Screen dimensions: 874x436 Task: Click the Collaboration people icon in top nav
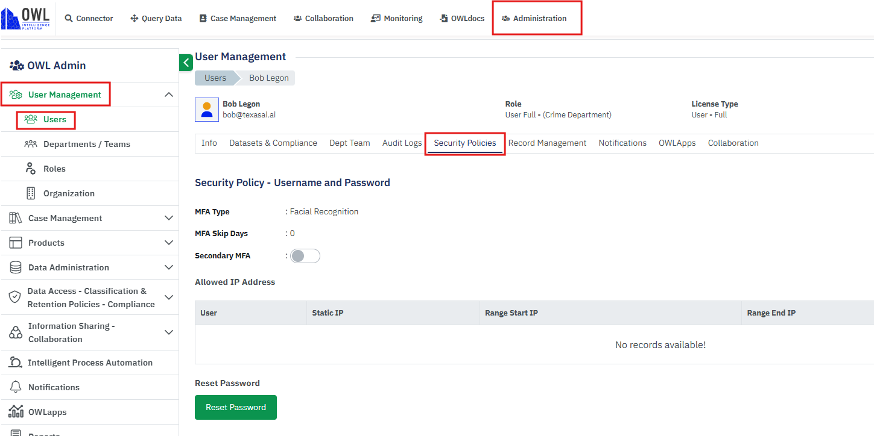[x=297, y=19]
